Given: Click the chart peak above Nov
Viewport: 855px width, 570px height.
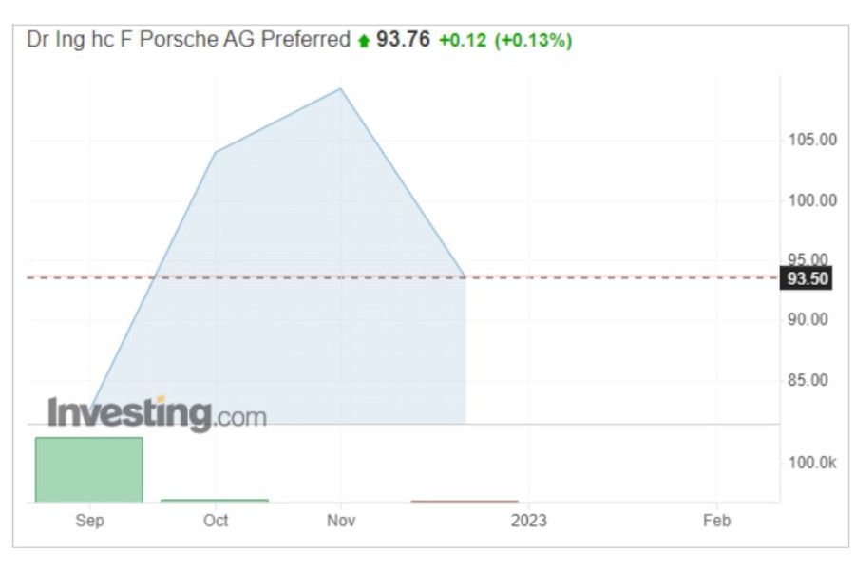Looking at the screenshot, I should click(340, 89).
